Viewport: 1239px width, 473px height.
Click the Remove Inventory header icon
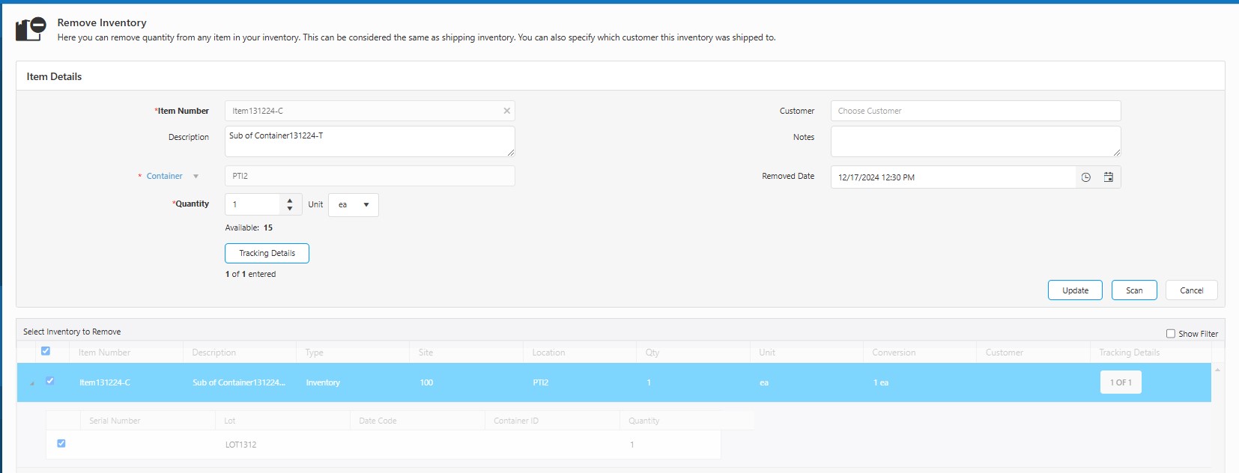(x=31, y=29)
